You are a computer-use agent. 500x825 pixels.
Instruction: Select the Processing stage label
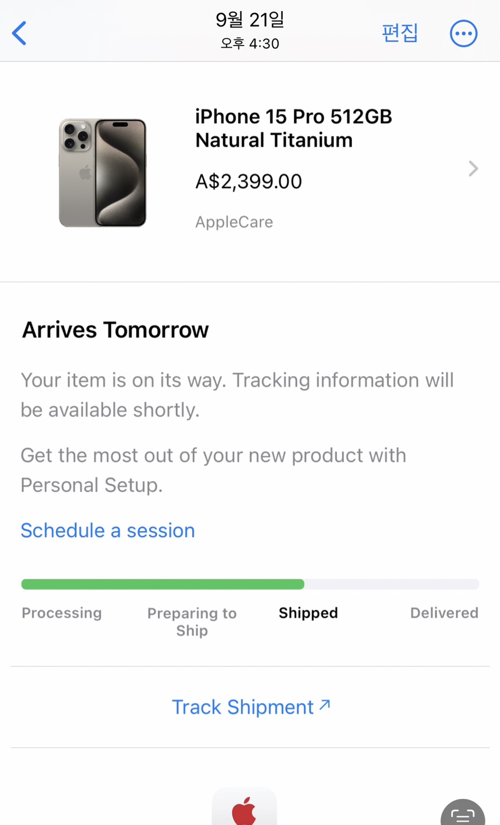(x=62, y=613)
